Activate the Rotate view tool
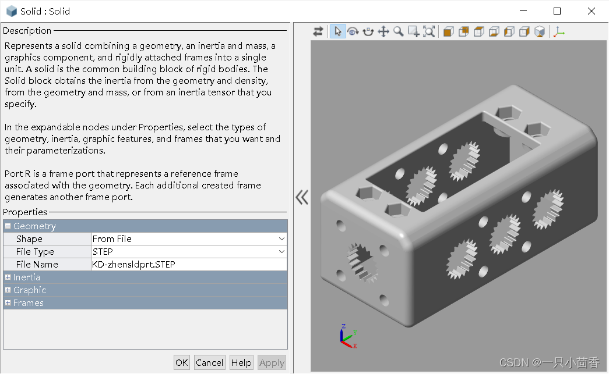 [x=353, y=31]
